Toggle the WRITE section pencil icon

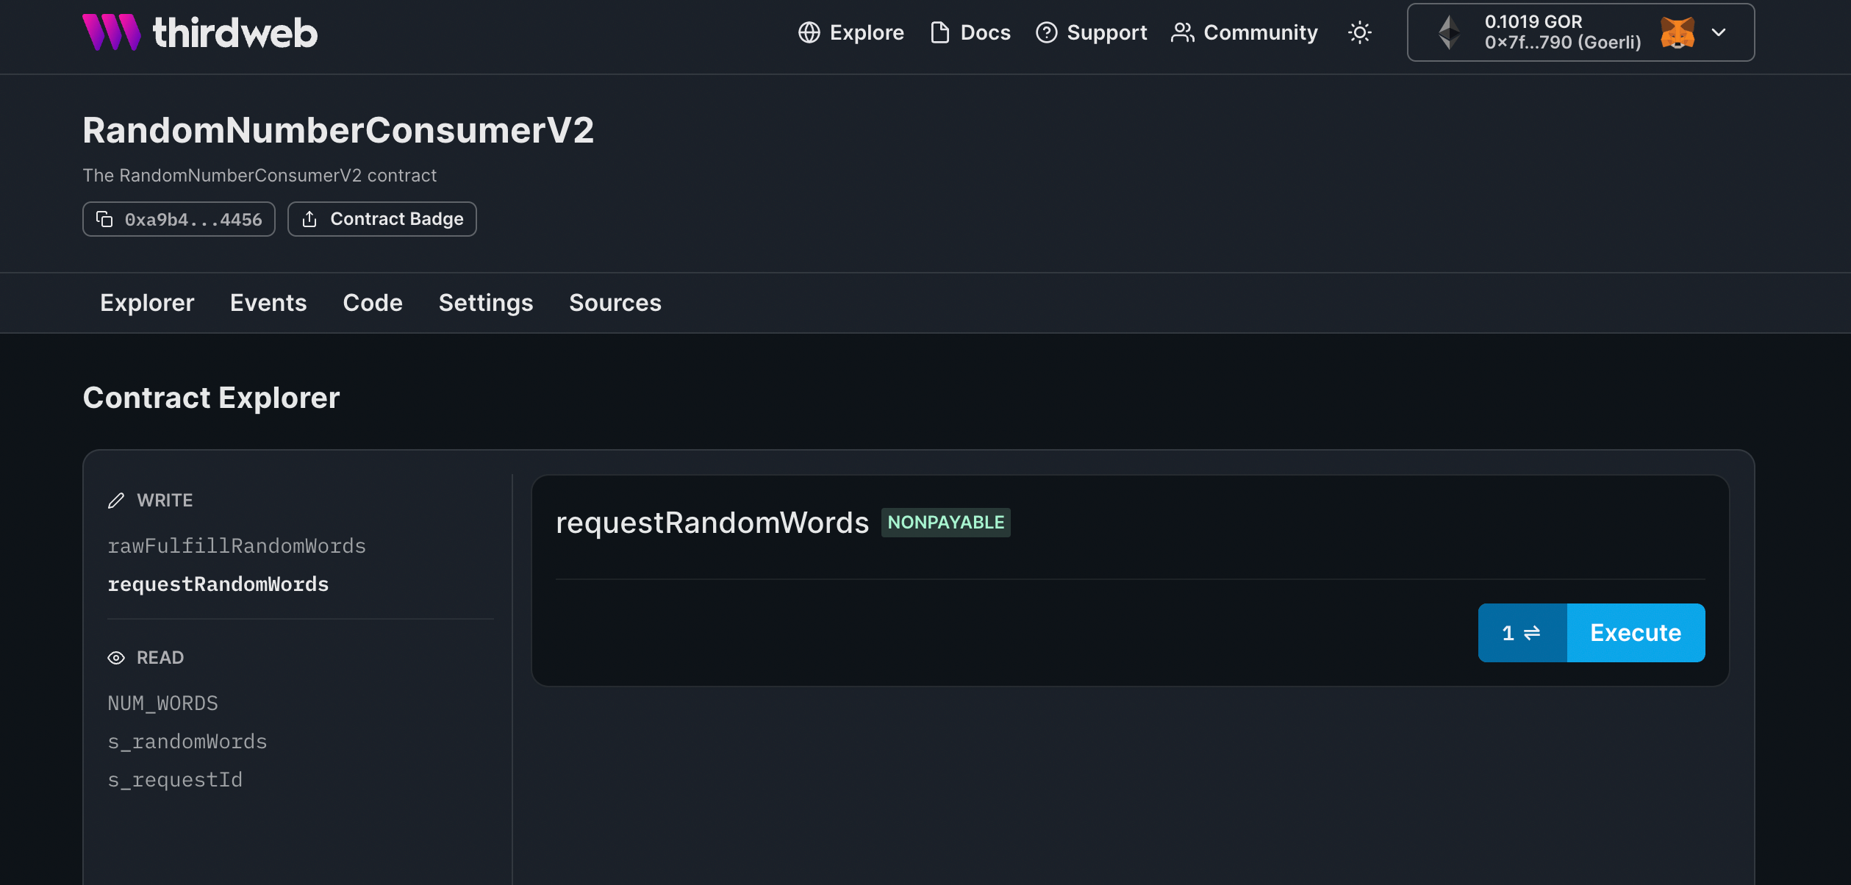117,500
